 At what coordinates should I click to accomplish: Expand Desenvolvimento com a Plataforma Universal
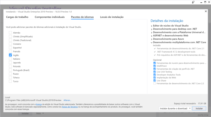pyautogui.click(x=151, y=32)
